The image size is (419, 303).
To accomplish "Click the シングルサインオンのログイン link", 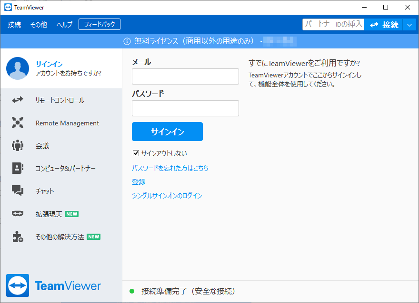I will pos(167,195).
